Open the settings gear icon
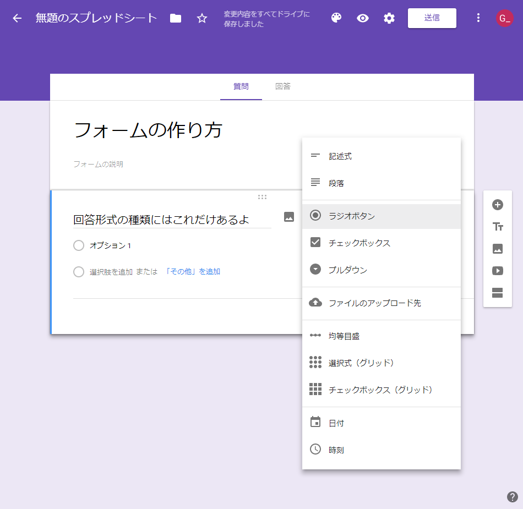This screenshot has height=509, width=523. 389,18
